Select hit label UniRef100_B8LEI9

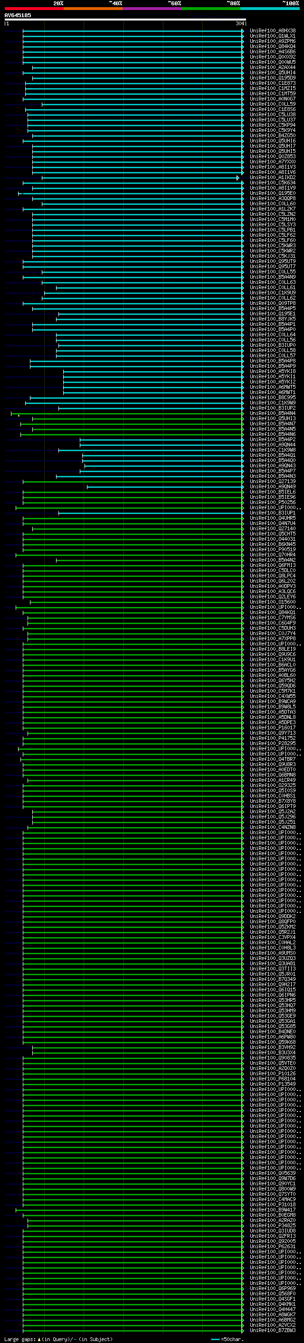[273, 649]
